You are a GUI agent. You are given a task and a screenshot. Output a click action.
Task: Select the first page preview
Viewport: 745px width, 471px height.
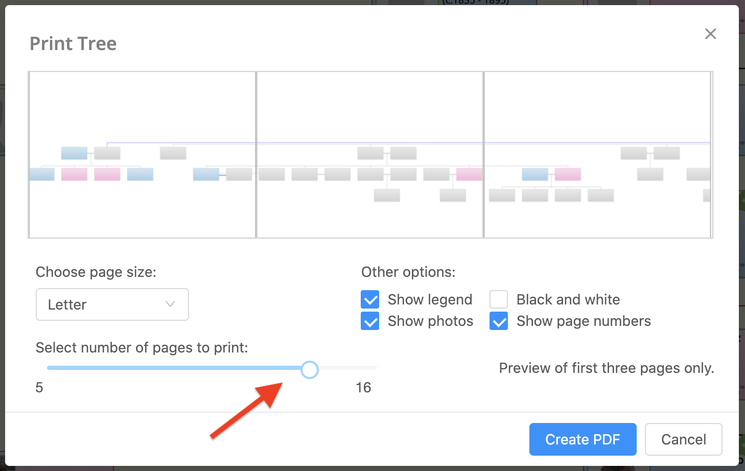coord(143,155)
